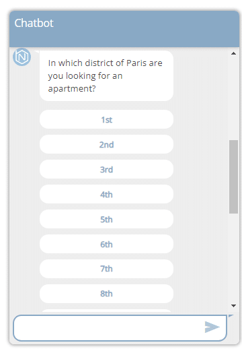Viewport: 242px width, 351px height.
Task: Choose the 5th district button
Action: point(106,219)
